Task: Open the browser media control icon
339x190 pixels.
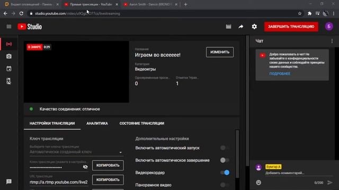Action: [x=317, y=13]
